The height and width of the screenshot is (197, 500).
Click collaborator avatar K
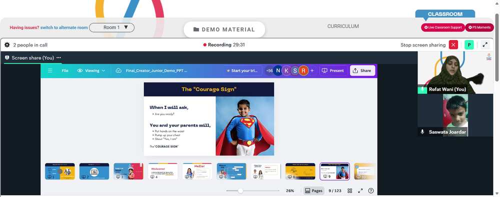pyautogui.click(x=286, y=71)
